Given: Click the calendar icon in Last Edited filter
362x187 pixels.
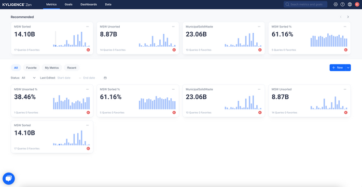Looking at the screenshot, I should coord(105,78).
